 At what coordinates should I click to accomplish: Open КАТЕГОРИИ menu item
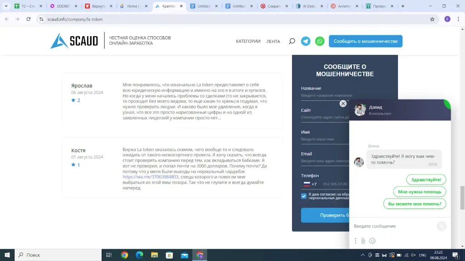pyautogui.click(x=248, y=41)
